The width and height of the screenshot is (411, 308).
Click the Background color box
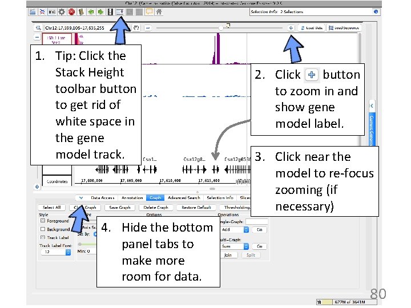pos(43,229)
